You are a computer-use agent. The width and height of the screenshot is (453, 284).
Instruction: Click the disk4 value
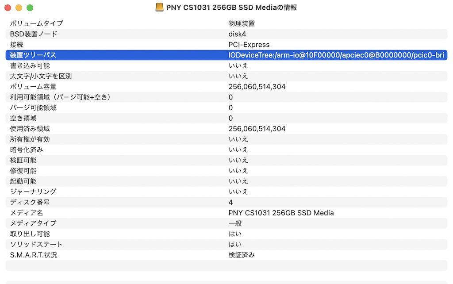click(237, 34)
